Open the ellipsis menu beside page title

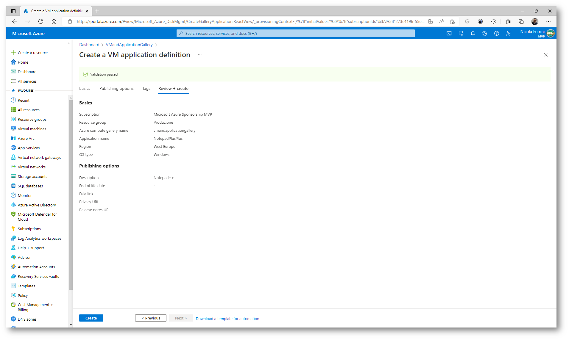click(x=200, y=55)
